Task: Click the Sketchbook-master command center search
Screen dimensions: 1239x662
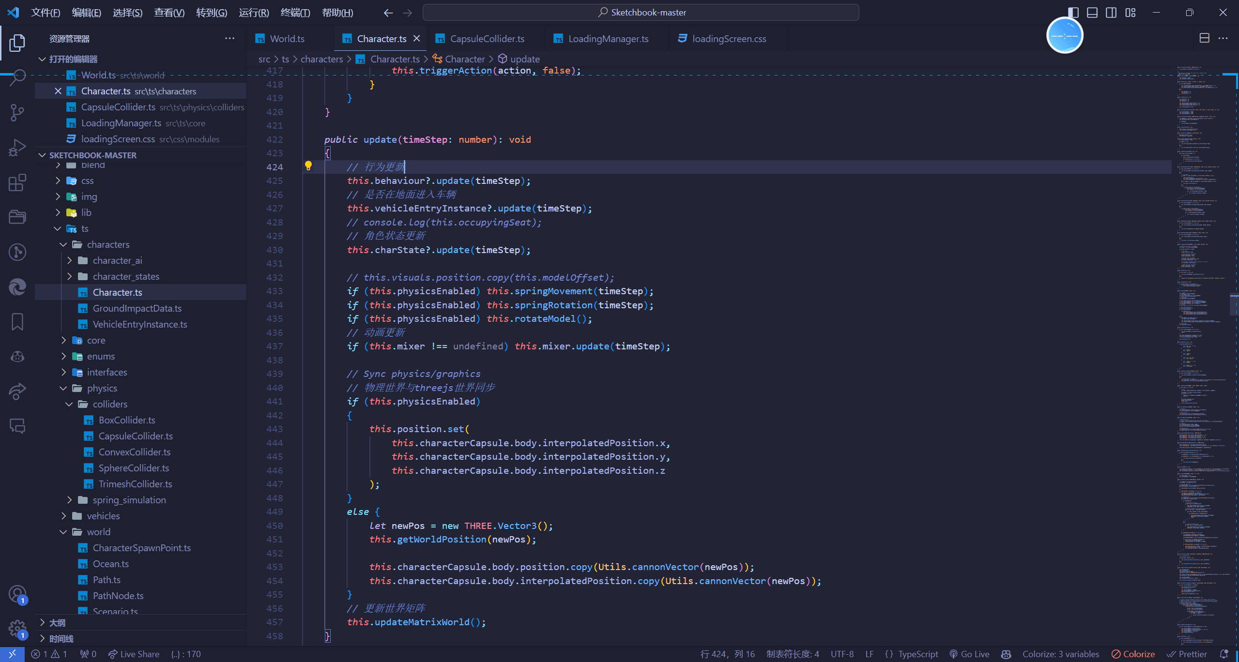Action: click(x=641, y=13)
